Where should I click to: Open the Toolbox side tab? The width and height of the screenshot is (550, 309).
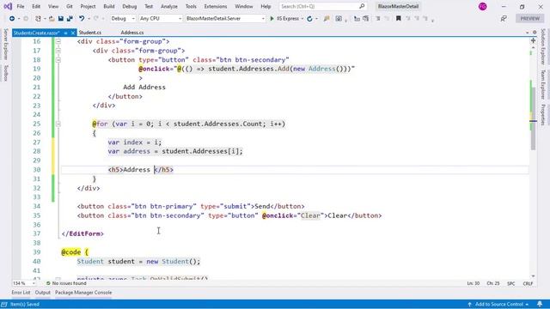6,73
